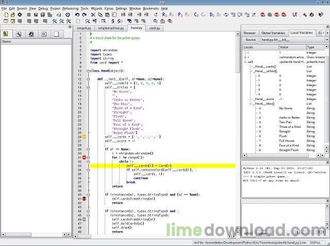Click the new file icon in the toolbar
The image size is (330, 246).
(5, 15)
